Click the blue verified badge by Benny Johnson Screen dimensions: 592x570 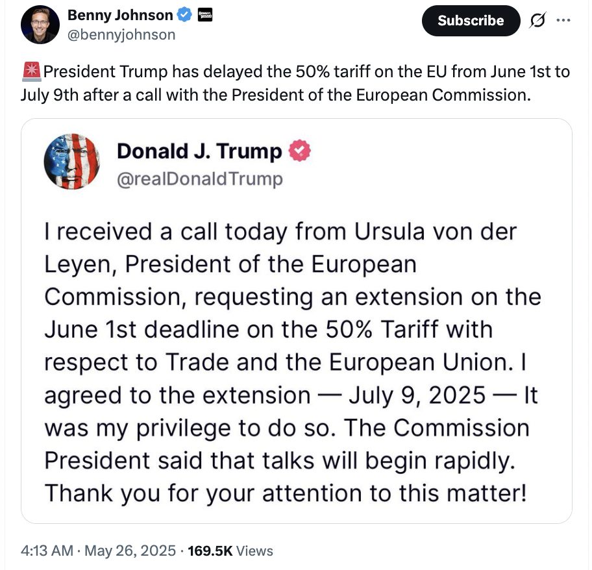point(185,15)
